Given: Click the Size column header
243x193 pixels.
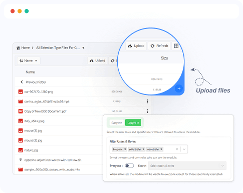Looking at the screenshot, I should 164,58.
